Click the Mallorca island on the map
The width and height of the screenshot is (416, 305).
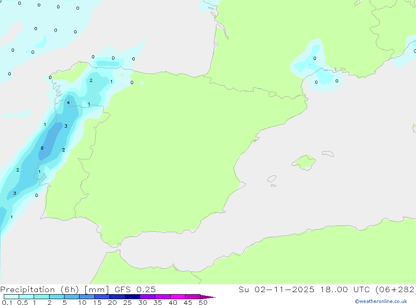click(305, 162)
